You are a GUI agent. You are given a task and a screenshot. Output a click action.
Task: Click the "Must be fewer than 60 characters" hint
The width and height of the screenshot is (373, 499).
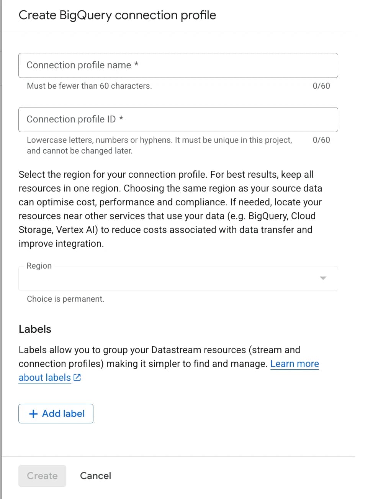point(89,86)
